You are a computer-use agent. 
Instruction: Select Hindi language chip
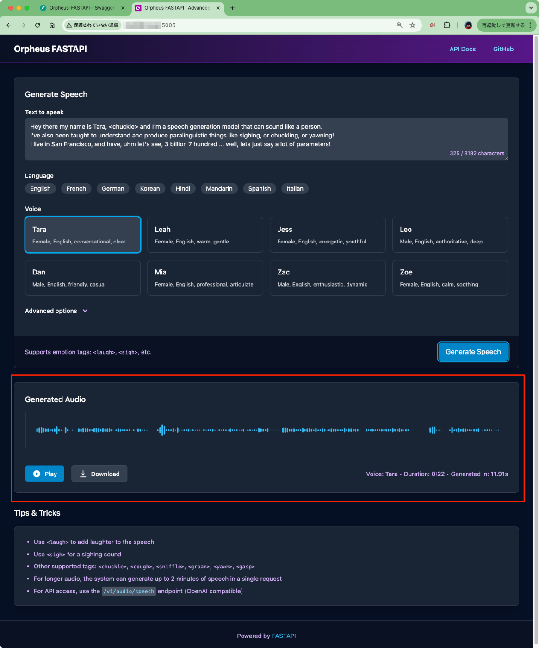[183, 188]
